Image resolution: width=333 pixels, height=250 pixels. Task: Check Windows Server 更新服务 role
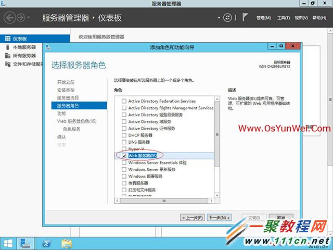coord(124,169)
